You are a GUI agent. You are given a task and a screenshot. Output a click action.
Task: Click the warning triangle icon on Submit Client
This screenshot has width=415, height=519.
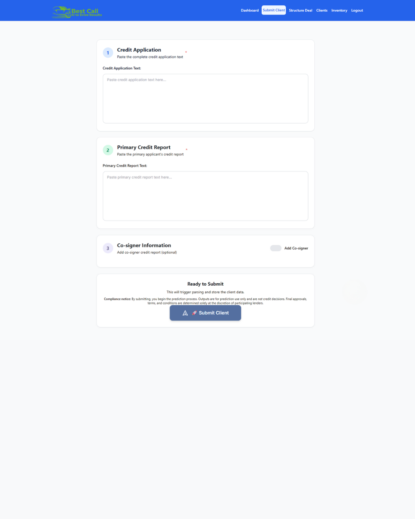(185, 313)
